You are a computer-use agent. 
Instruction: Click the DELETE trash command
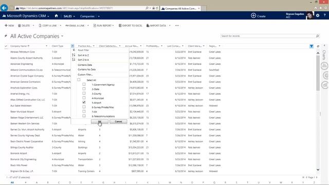point(24,26)
